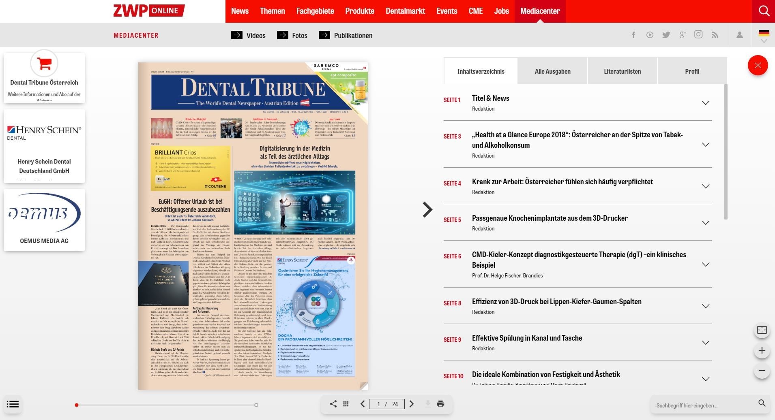Open the Themen menu
775x420 pixels.
point(272,11)
